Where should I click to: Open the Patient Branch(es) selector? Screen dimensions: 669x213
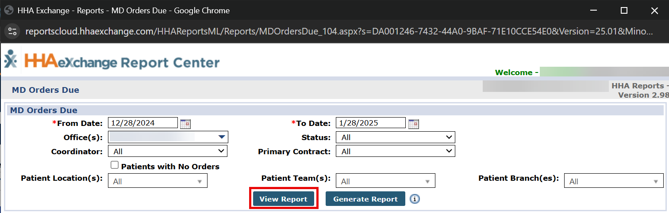click(613, 181)
